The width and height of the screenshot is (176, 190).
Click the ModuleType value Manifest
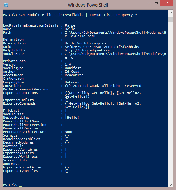point(73,68)
